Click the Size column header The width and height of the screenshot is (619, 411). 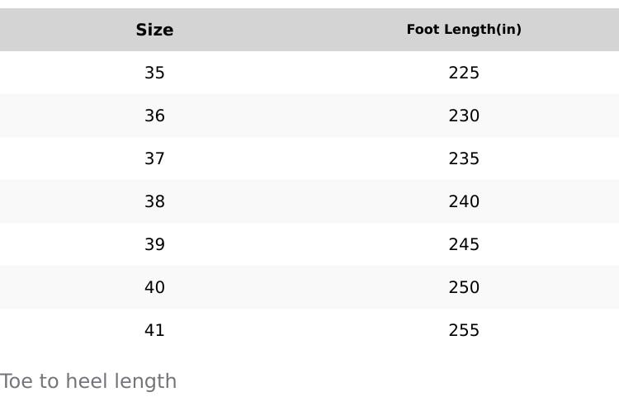click(x=154, y=30)
